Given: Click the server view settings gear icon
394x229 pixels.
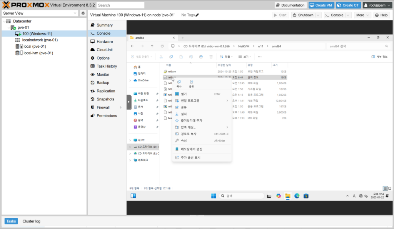Looking at the screenshot, I should 83,13.
